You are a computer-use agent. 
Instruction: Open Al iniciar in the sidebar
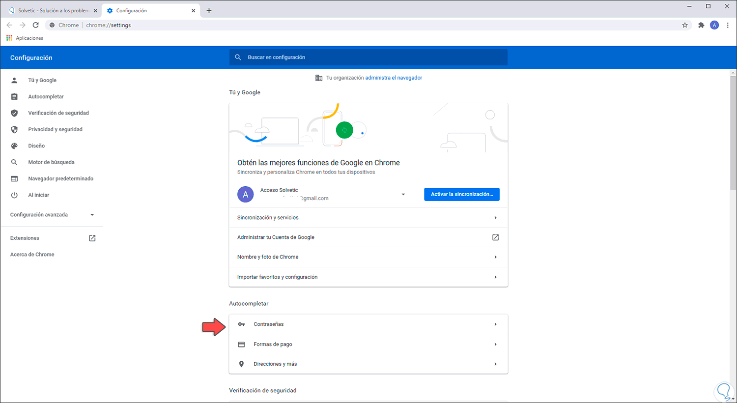[38, 195]
